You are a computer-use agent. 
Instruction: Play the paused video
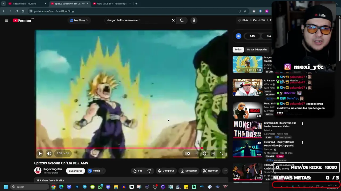point(40,153)
